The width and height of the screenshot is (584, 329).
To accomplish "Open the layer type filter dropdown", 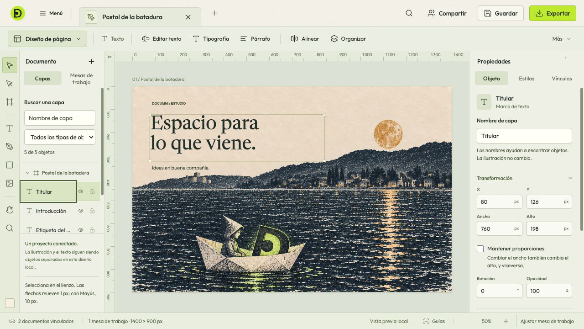I will [x=60, y=137].
